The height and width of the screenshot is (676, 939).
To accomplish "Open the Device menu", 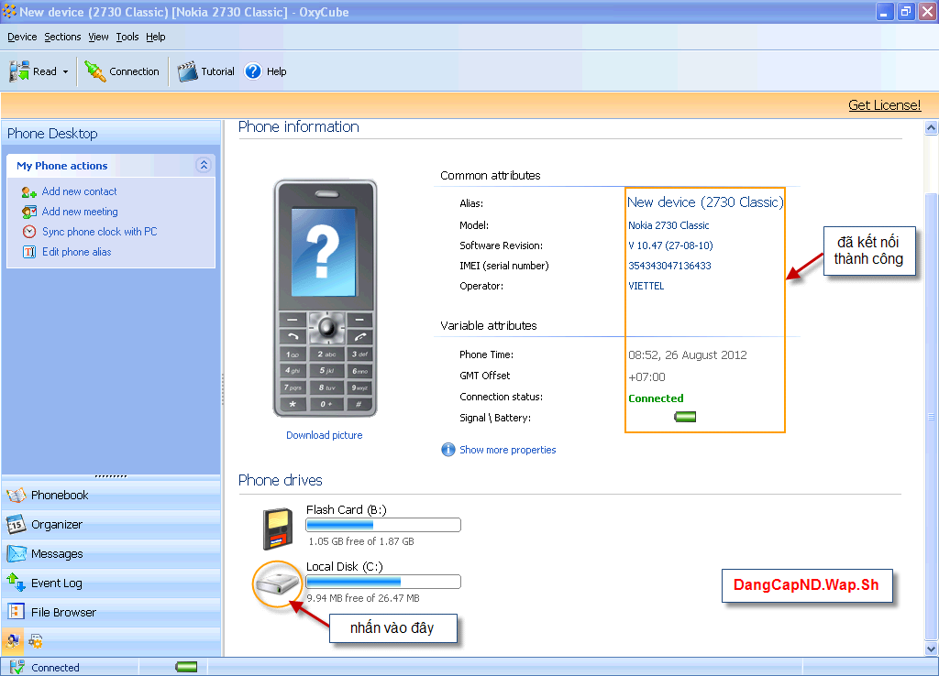I will click(22, 37).
